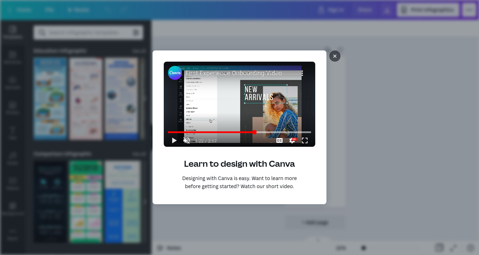
Task: Select the pink Education infographic template
Action: pyautogui.click(x=86, y=99)
